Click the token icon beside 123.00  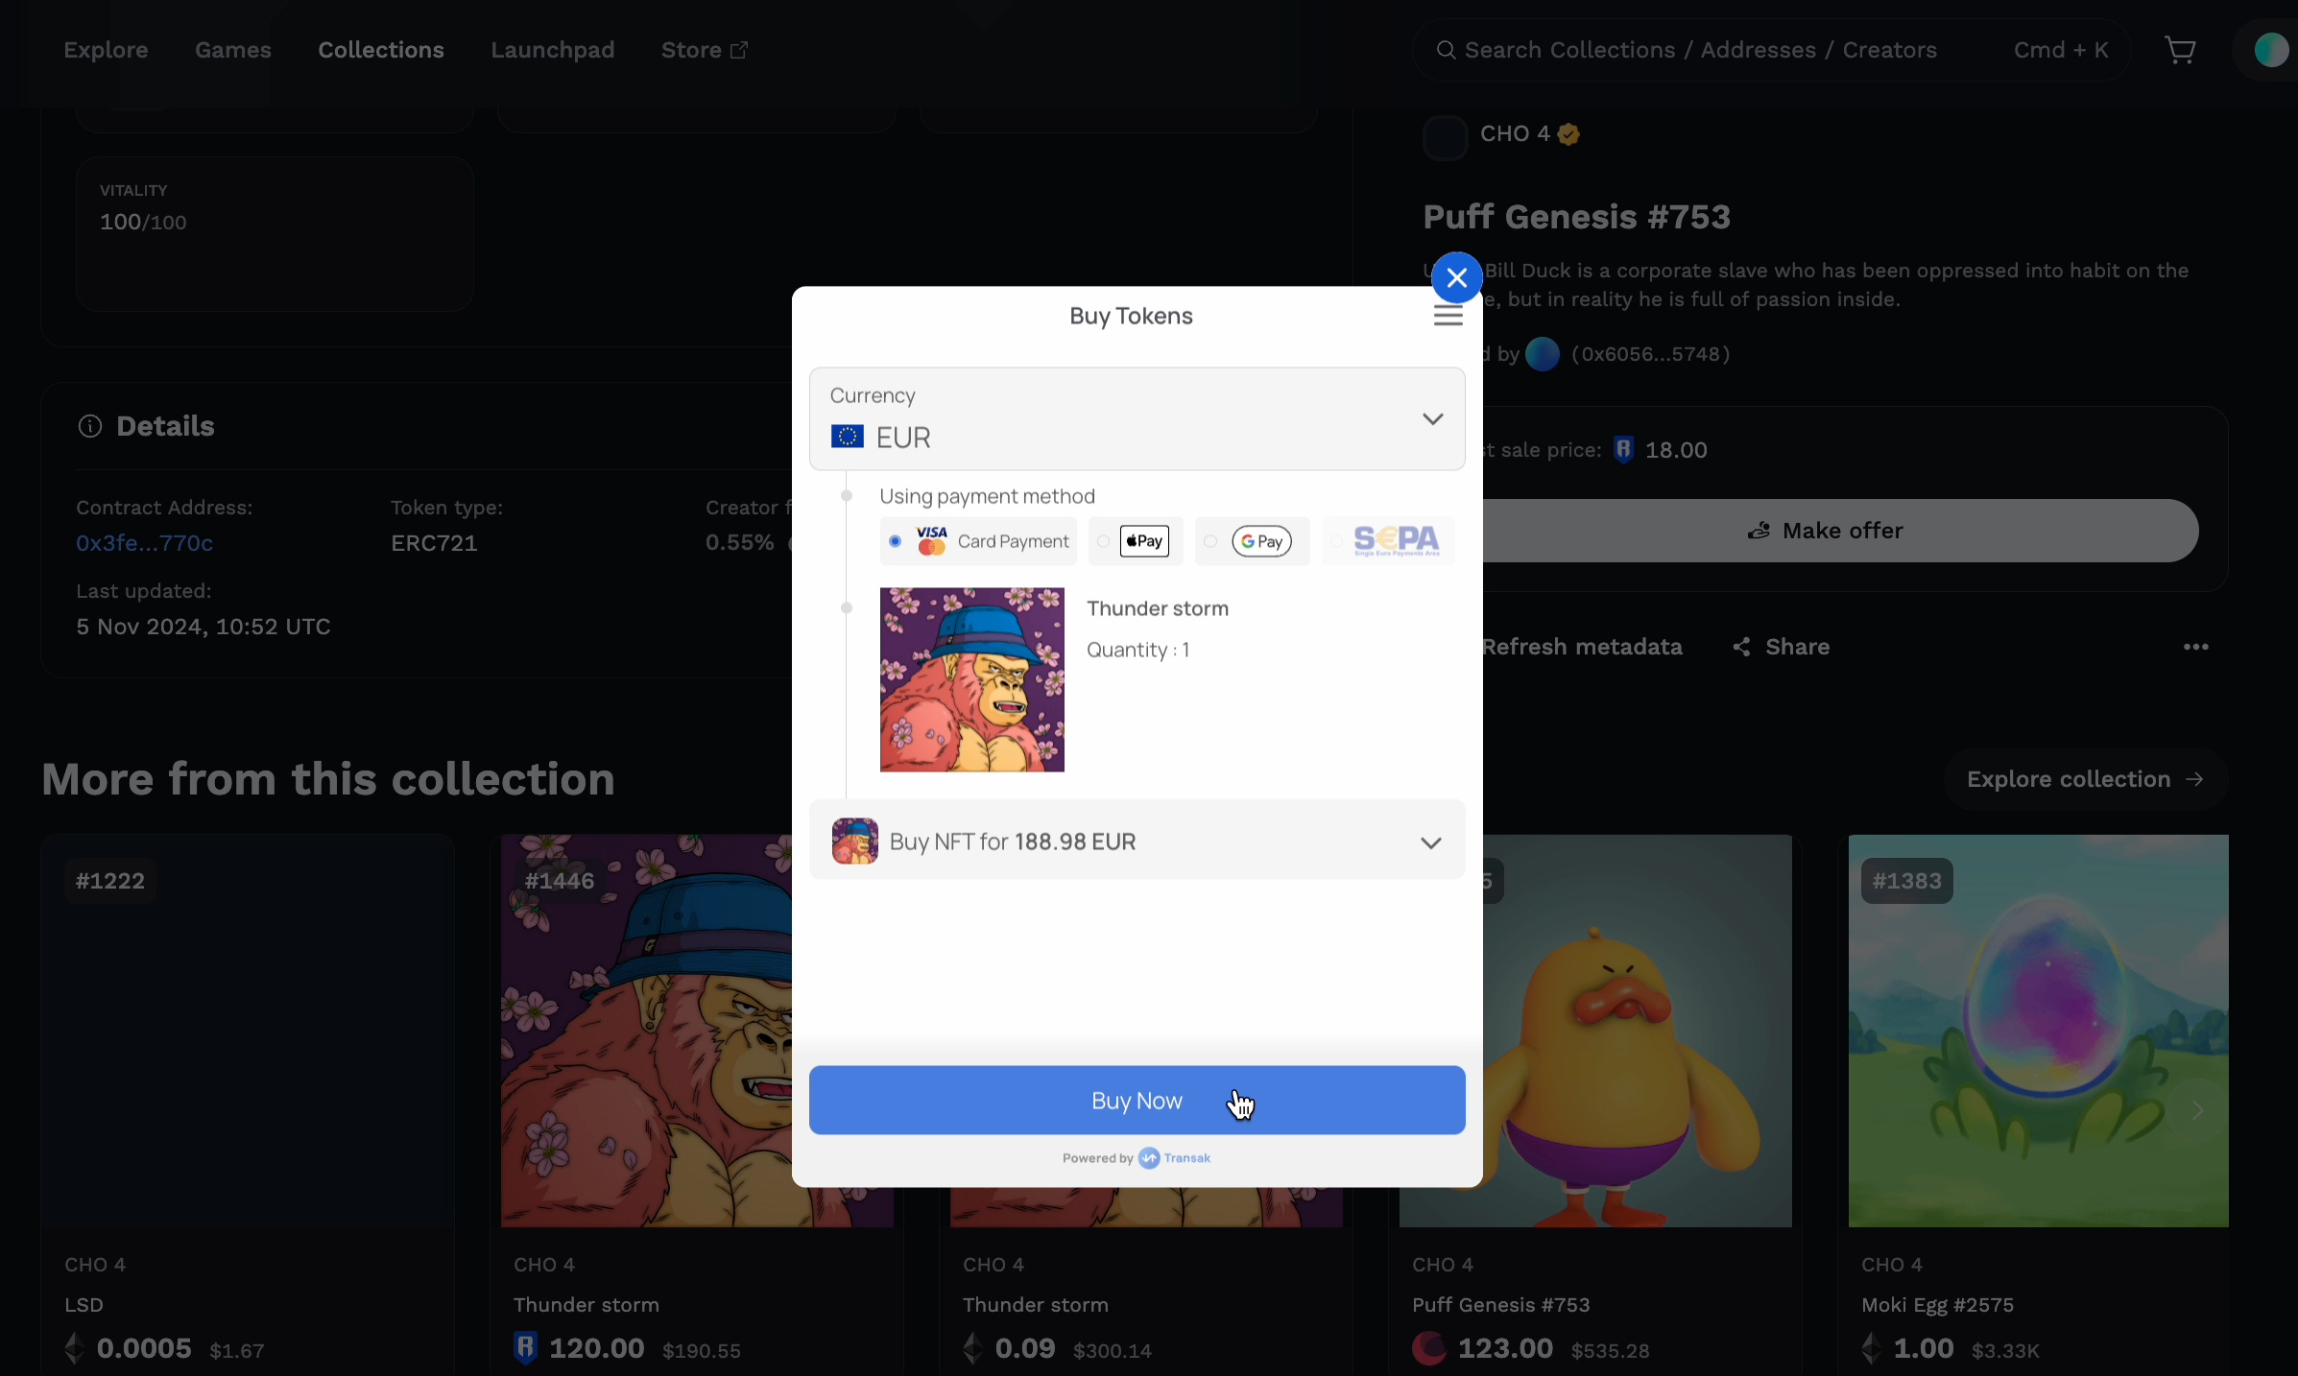(1428, 1348)
